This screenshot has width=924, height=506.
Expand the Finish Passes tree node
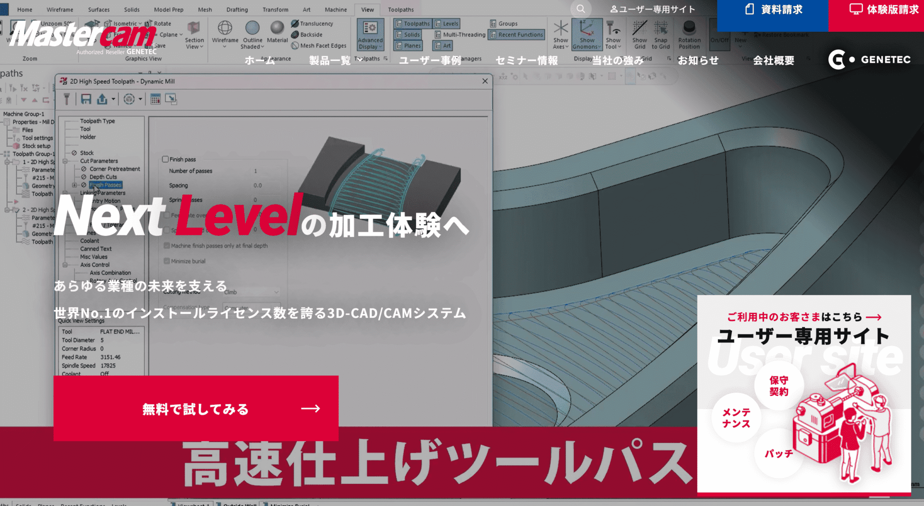74,185
